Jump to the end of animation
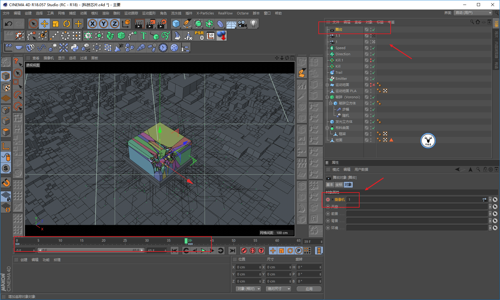The height and width of the screenshot is (300, 500). point(232,251)
